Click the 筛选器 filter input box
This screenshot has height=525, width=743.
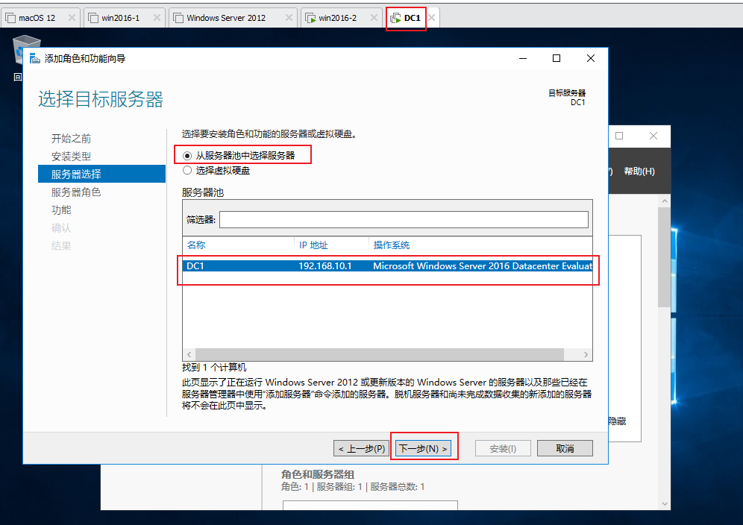[x=404, y=219]
